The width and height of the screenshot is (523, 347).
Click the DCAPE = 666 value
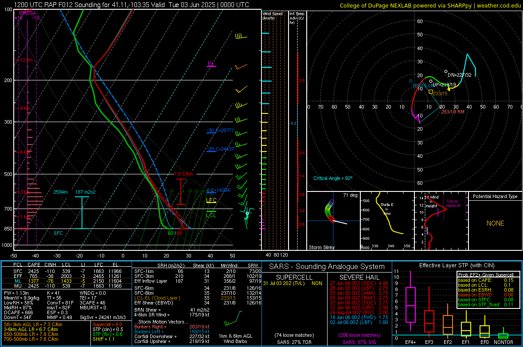19,312
